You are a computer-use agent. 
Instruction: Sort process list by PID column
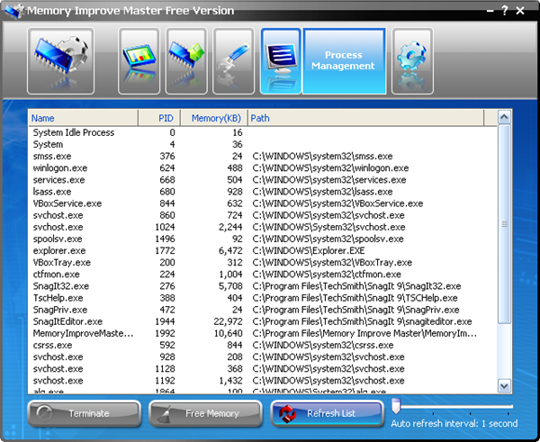click(159, 118)
